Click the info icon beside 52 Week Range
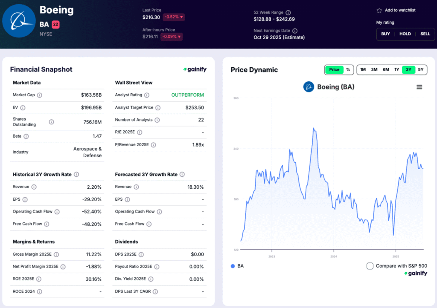This screenshot has width=437, height=308. tap(288, 13)
